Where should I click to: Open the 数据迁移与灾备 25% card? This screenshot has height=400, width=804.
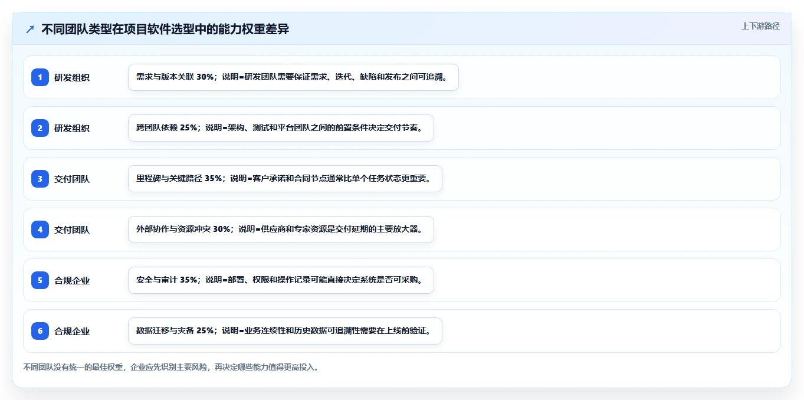(285, 331)
